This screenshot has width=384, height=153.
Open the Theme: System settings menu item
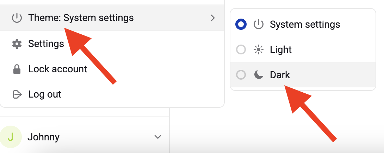point(81,18)
